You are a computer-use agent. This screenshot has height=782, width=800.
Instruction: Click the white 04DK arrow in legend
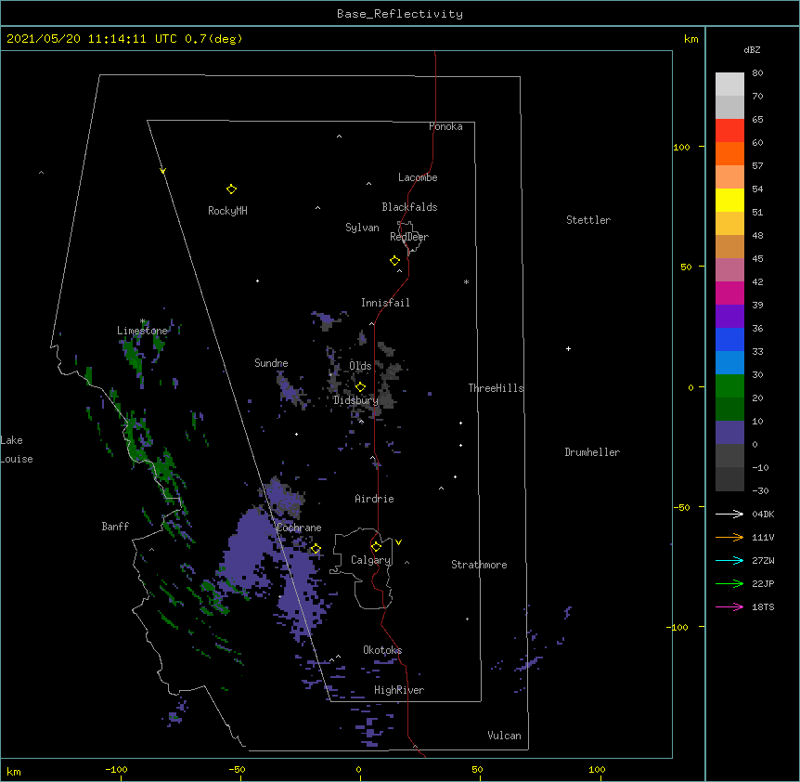tap(729, 514)
